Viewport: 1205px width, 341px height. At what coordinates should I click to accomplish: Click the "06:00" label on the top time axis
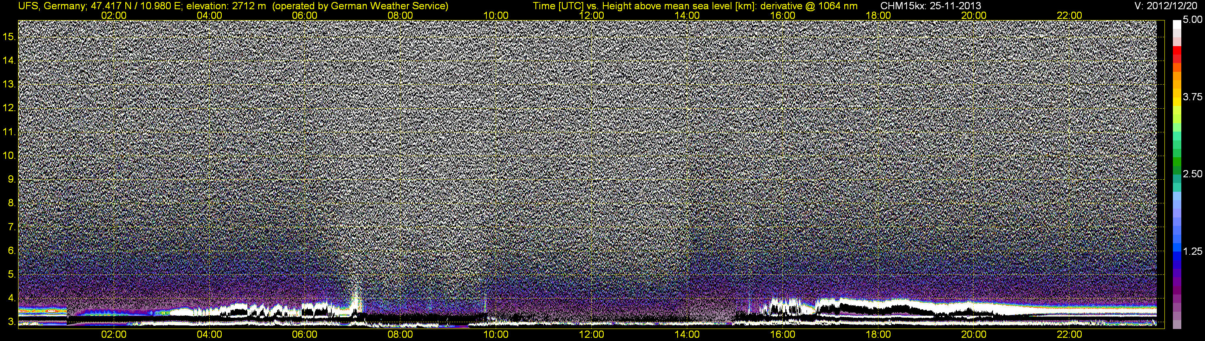point(304,15)
